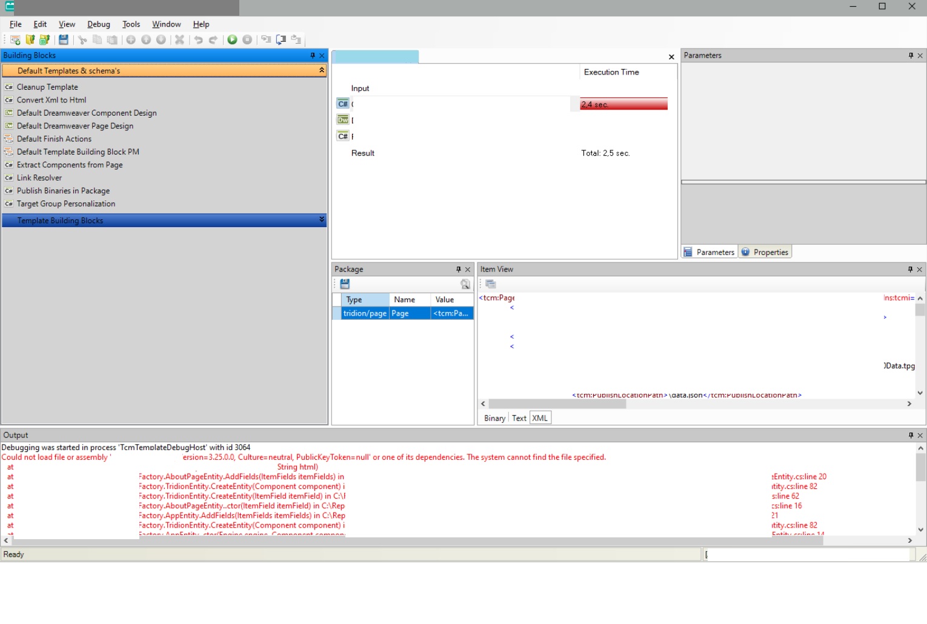Open the File menu
927x624 pixels.
16,24
